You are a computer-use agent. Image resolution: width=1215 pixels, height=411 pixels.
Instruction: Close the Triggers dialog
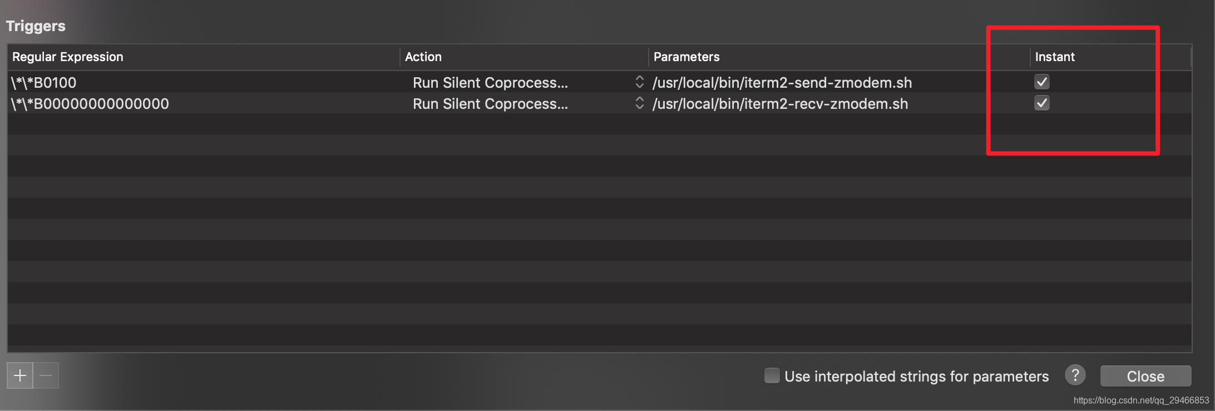1145,376
